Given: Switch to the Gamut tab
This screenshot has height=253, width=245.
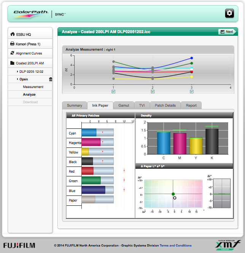Looking at the screenshot, I should coord(124,106).
